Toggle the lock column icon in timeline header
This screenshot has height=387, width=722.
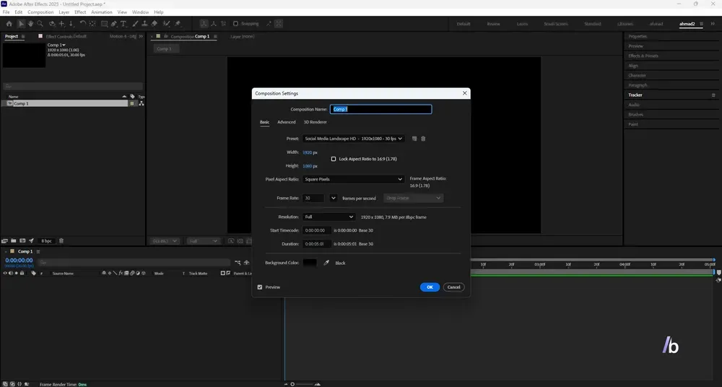click(x=22, y=273)
